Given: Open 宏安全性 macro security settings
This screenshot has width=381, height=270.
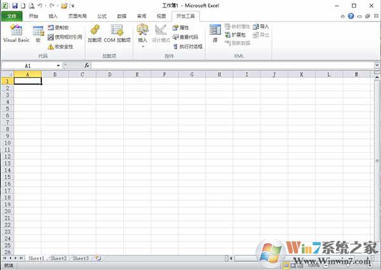Looking at the screenshot, I should (60, 46).
